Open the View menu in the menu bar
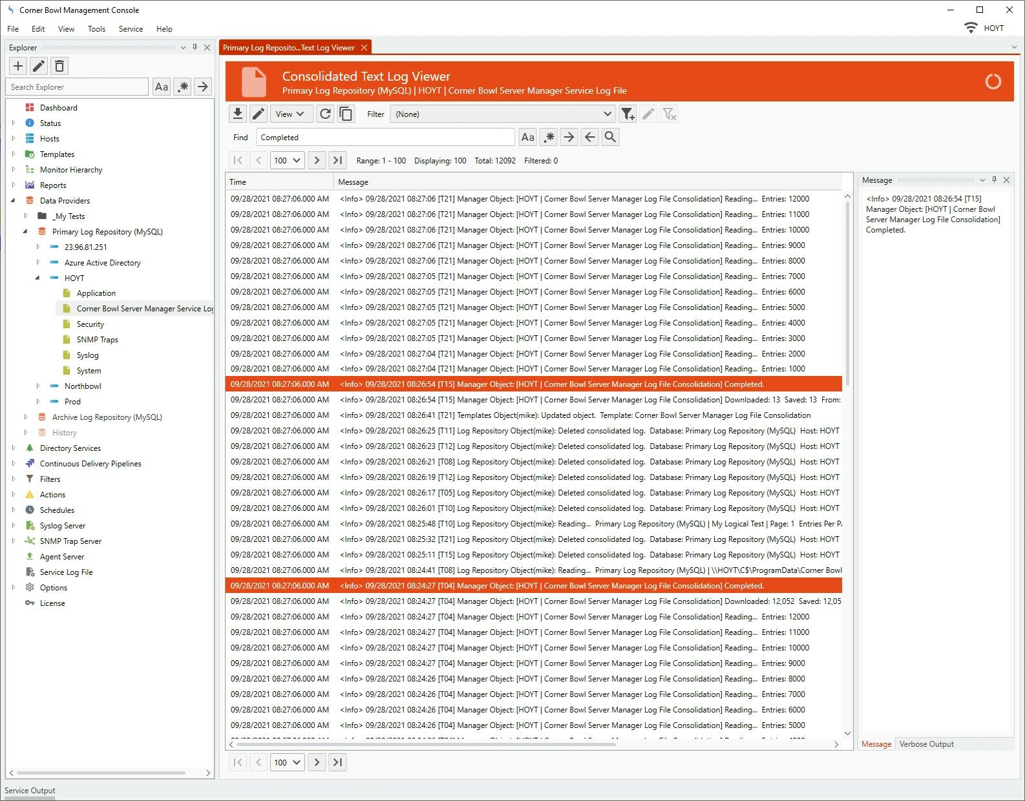 66,28
